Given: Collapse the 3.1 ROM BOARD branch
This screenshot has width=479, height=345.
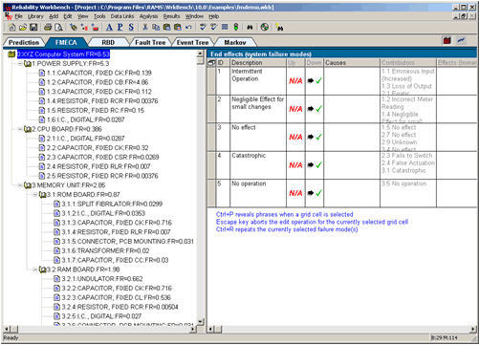Looking at the screenshot, I should point(34,194).
